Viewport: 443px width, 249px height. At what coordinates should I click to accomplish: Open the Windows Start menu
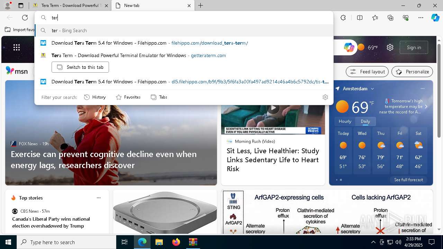[8, 242]
